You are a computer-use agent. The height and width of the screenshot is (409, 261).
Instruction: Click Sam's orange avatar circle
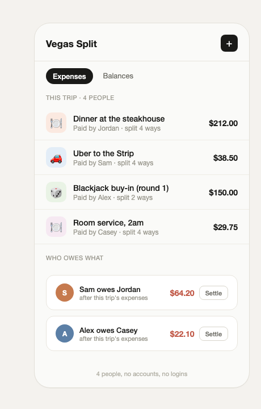coord(65,293)
